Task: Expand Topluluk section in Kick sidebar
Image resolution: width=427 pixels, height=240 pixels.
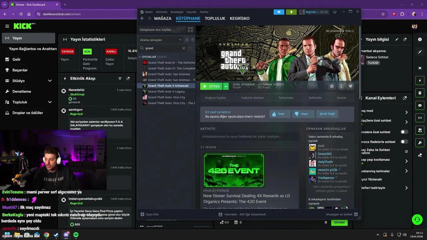Action: [x=50, y=102]
